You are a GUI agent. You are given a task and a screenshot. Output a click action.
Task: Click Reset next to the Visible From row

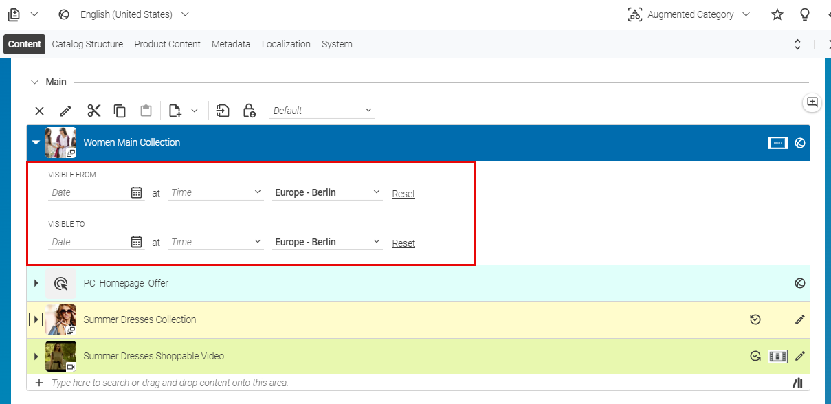(x=403, y=193)
